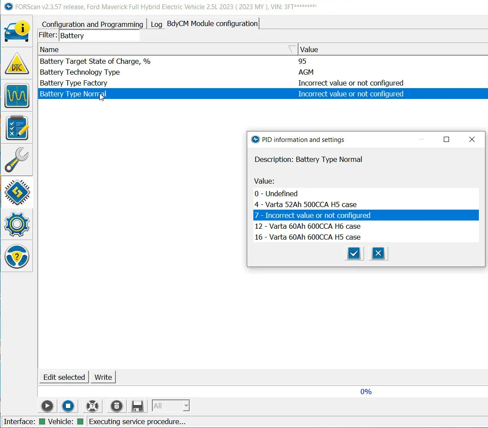Screen dimensions: 488x428
Task: Click the FORScan logo in title bar
Action: click(8, 7)
